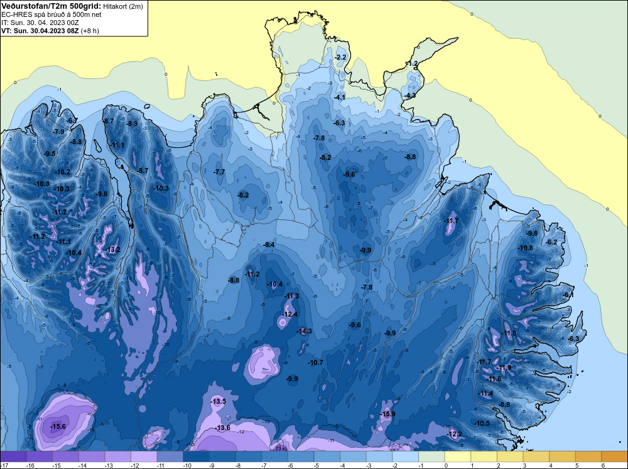Image resolution: width=628 pixels, height=469 pixels.
Task: Click the legend swatch labeled -2
Action: pos(405,456)
